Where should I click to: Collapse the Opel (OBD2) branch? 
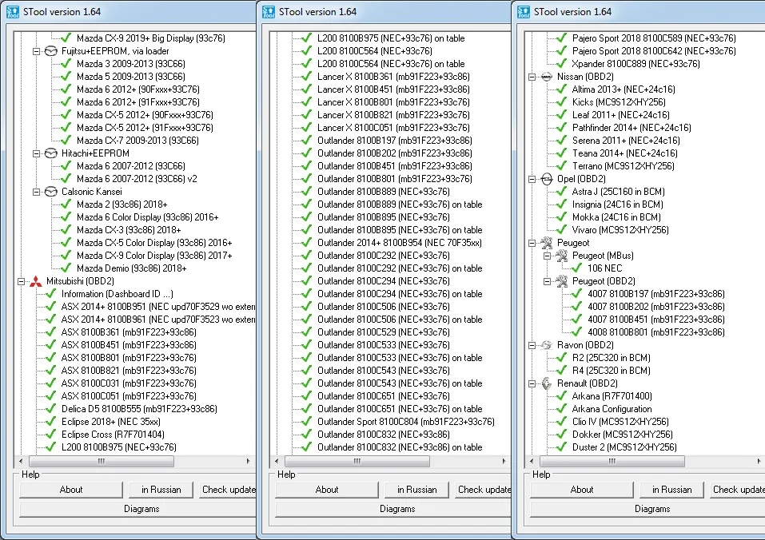pyautogui.click(x=532, y=179)
